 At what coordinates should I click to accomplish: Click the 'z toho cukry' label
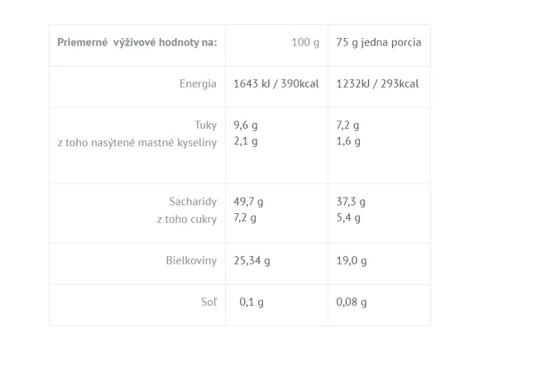coord(187,220)
